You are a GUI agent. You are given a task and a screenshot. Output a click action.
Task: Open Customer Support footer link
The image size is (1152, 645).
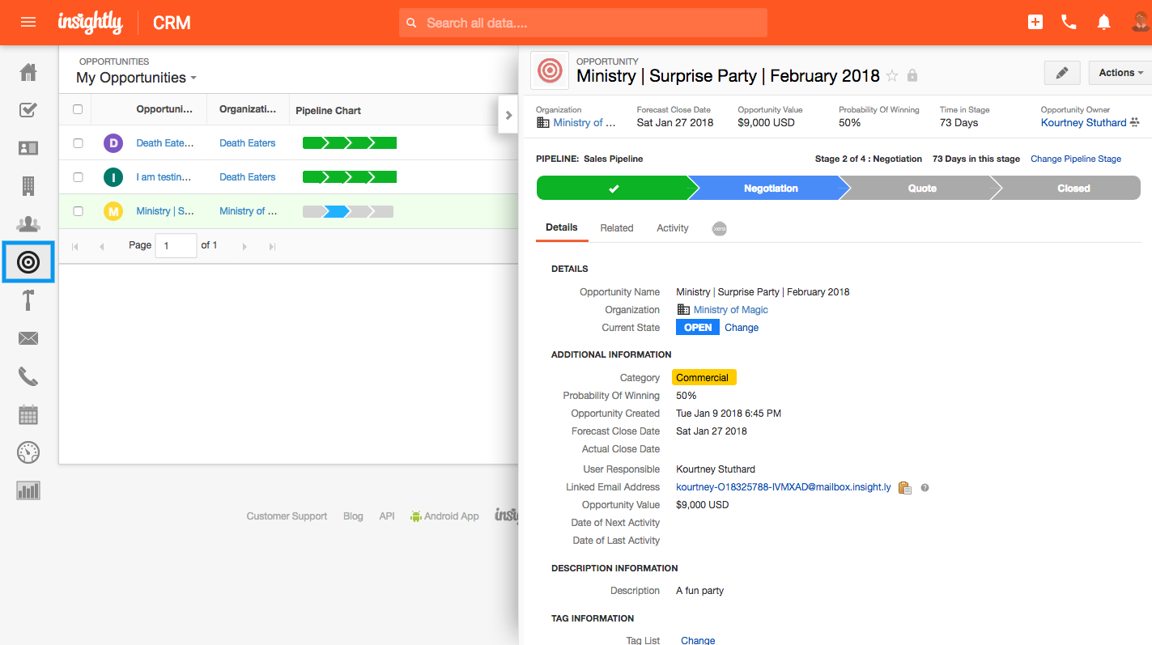(287, 516)
